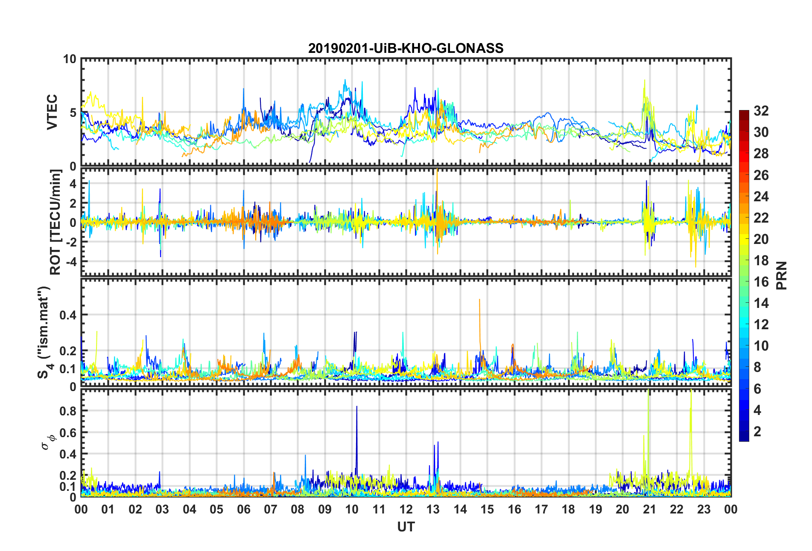
Task: Click x-axis tick label 10
Action: 352,509
